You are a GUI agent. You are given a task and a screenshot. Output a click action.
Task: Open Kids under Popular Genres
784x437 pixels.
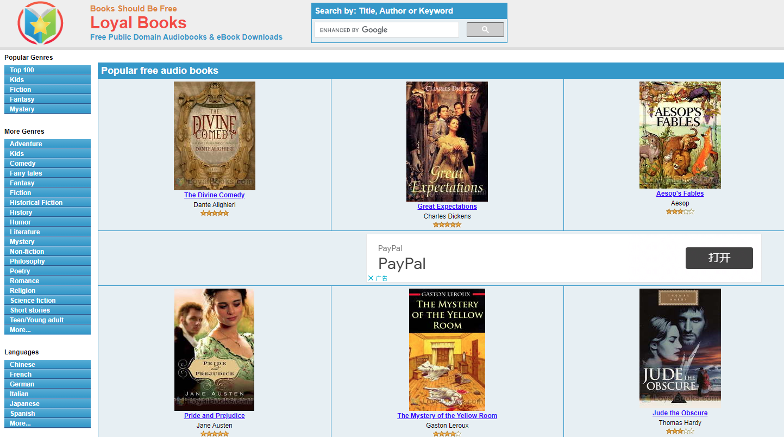(x=47, y=80)
